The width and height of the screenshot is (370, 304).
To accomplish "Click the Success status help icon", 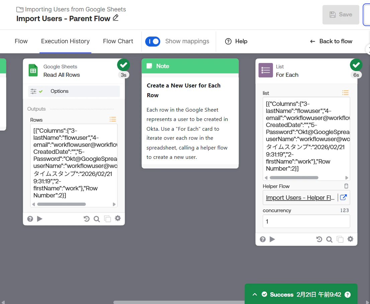I will 348,295.
